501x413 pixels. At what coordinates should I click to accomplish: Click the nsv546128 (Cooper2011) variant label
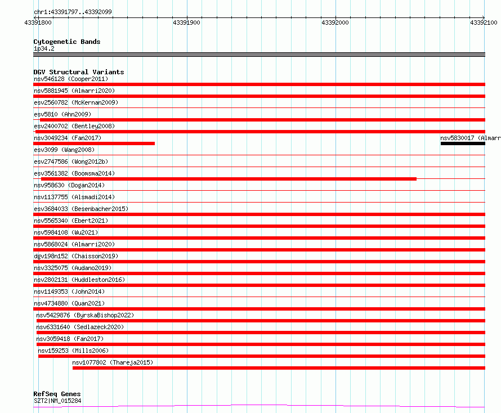[71, 79]
